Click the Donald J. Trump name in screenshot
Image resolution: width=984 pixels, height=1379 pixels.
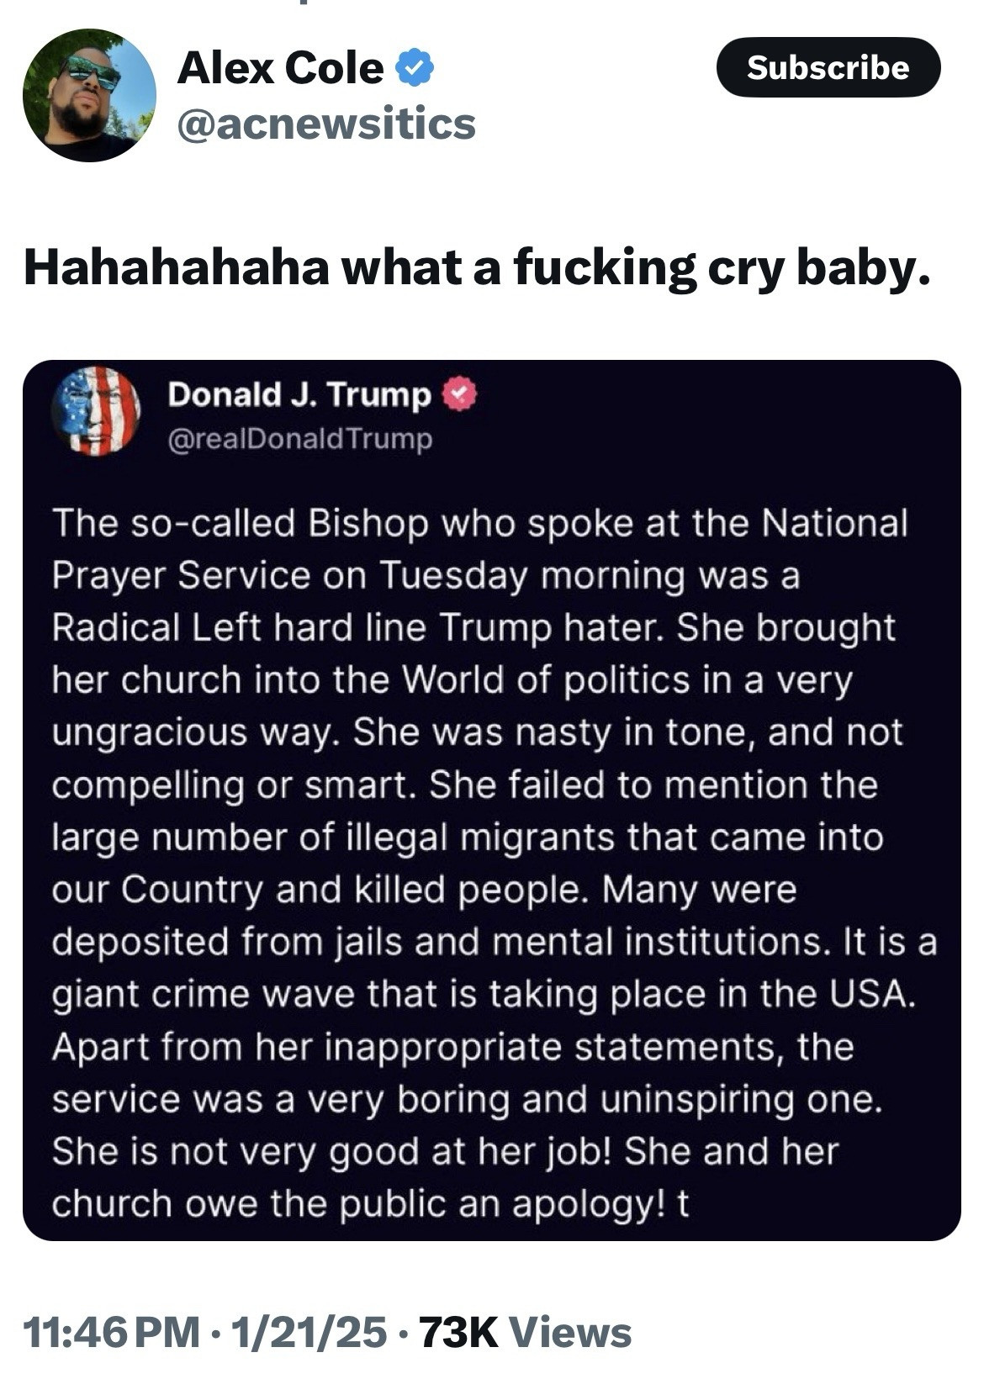pyautogui.click(x=299, y=394)
